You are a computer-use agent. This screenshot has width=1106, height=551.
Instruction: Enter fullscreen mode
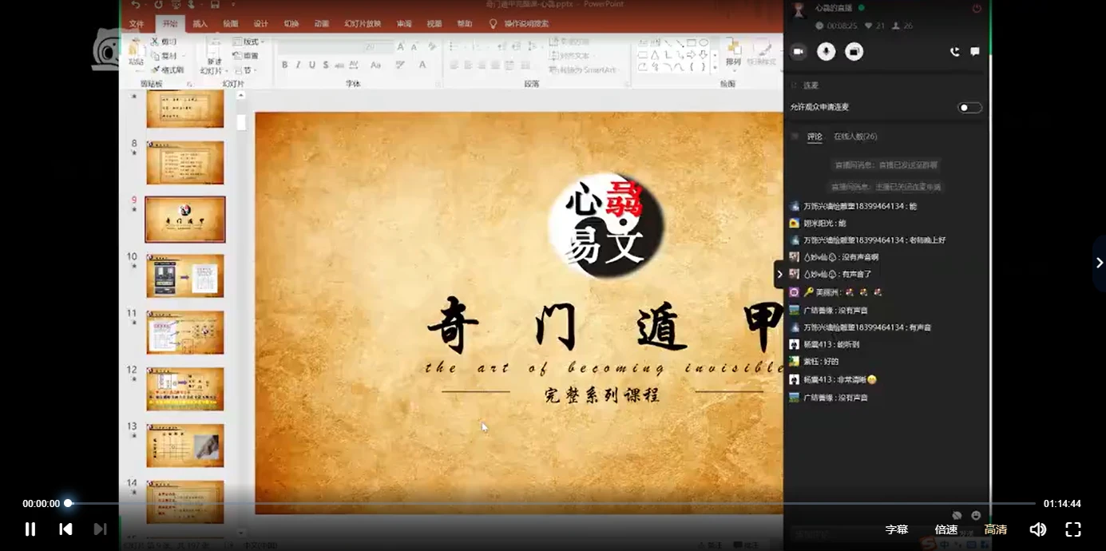coord(1073,529)
